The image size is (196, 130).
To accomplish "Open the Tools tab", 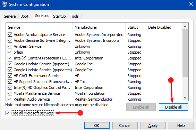I will point(74,16).
